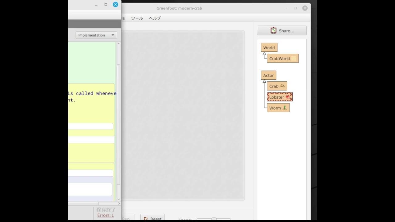Click inside the empty world canvas

pos(183,115)
